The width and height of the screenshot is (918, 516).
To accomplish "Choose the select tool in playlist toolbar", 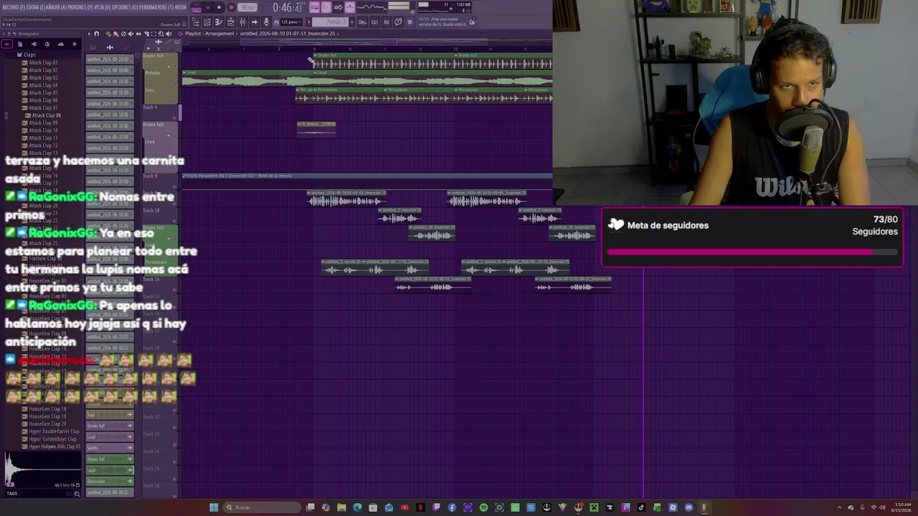I will coord(153,34).
